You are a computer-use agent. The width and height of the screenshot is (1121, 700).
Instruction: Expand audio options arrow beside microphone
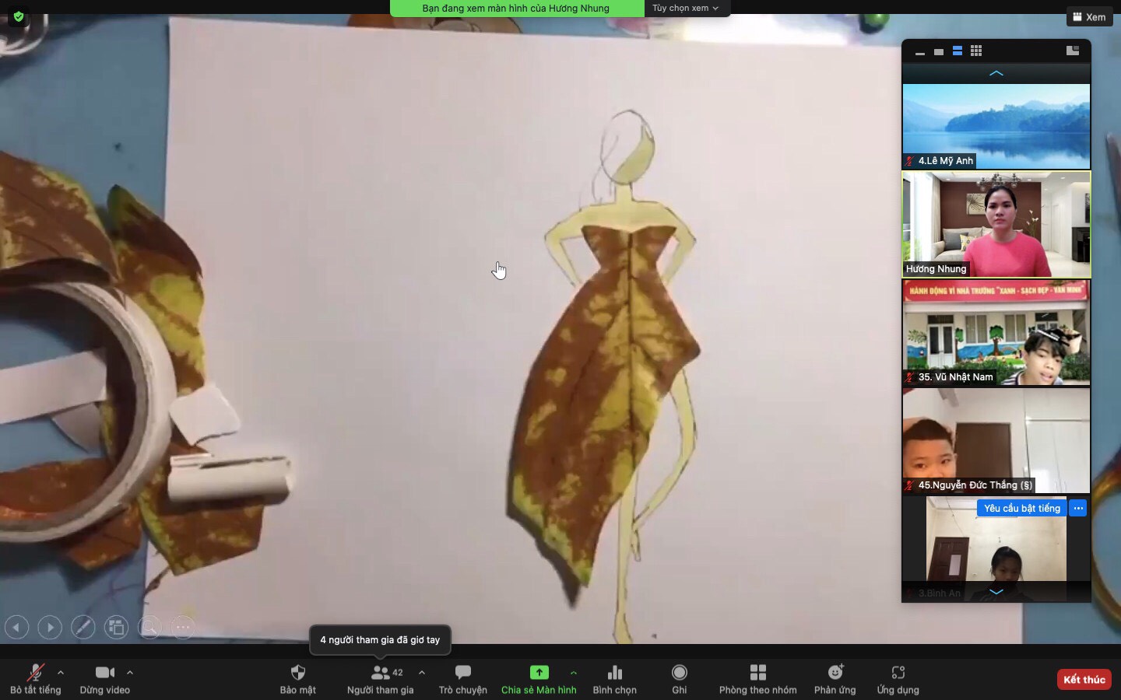coord(61,672)
